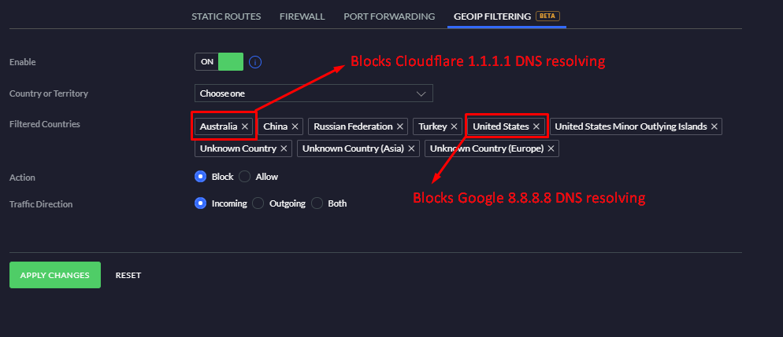Image resolution: width=783 pixels, height=337 pixels.
Task: Open the Firewall tab
Action: (x=302, y=16)
